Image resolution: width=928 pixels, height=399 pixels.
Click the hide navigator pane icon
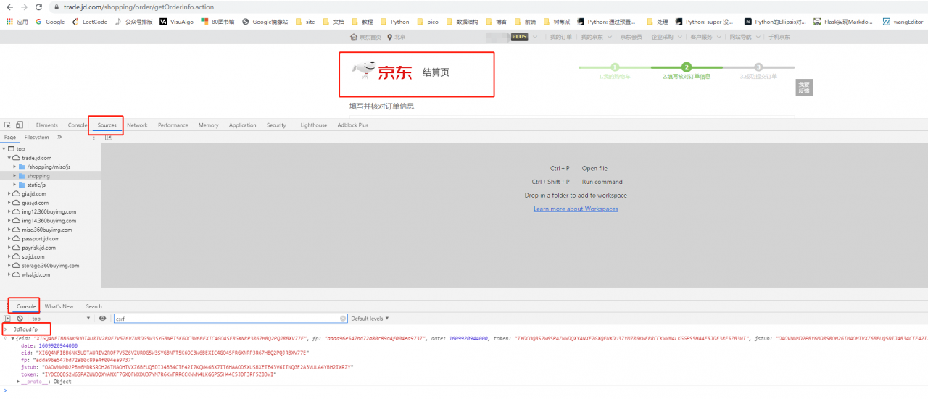(108, 137)
